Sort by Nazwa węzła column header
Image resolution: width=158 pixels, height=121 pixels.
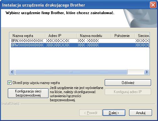point(27,36)
